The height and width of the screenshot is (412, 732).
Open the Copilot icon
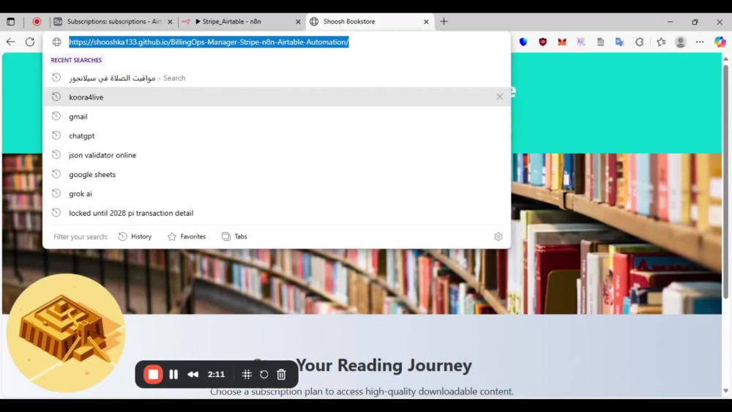pyautogui.click(x=720, y=42)
